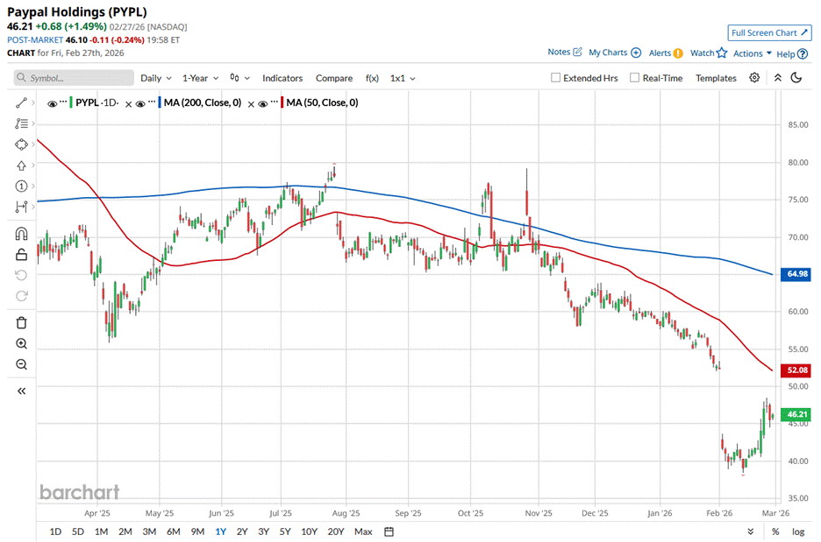This screenshot has width=821, height=542.
Task: Enable the Extended Hrs checkbox
Action: tap(555, 77)
